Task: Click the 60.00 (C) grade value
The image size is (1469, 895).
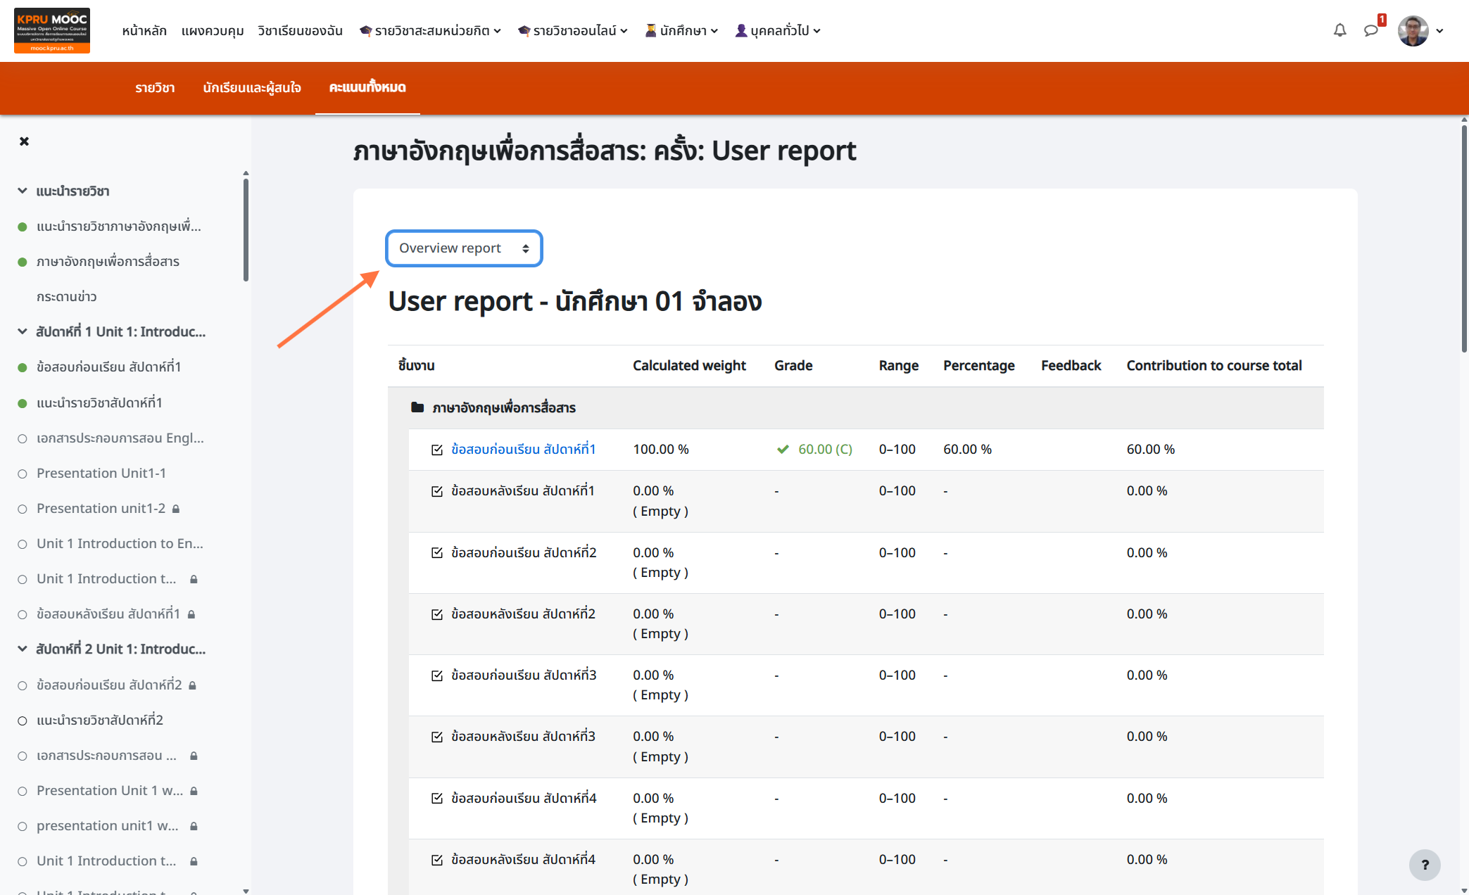Action: click(825, 449)
